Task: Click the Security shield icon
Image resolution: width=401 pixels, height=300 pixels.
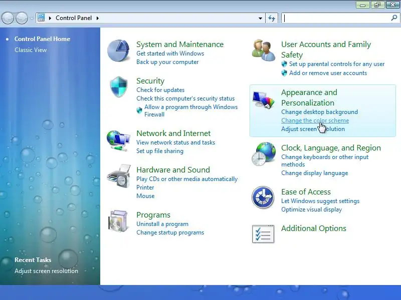Action: click(x=119, y=86)
